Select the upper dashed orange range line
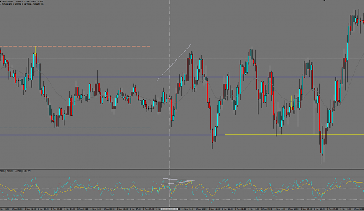The image size is (364, 211). tap(75, 47)
